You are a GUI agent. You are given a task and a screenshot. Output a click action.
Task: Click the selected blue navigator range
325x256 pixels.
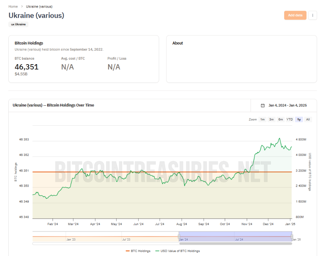click(235, 236)
